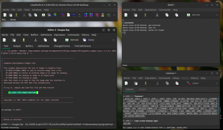Open Class Browser icon in main toolbar

tap(85, 15)
